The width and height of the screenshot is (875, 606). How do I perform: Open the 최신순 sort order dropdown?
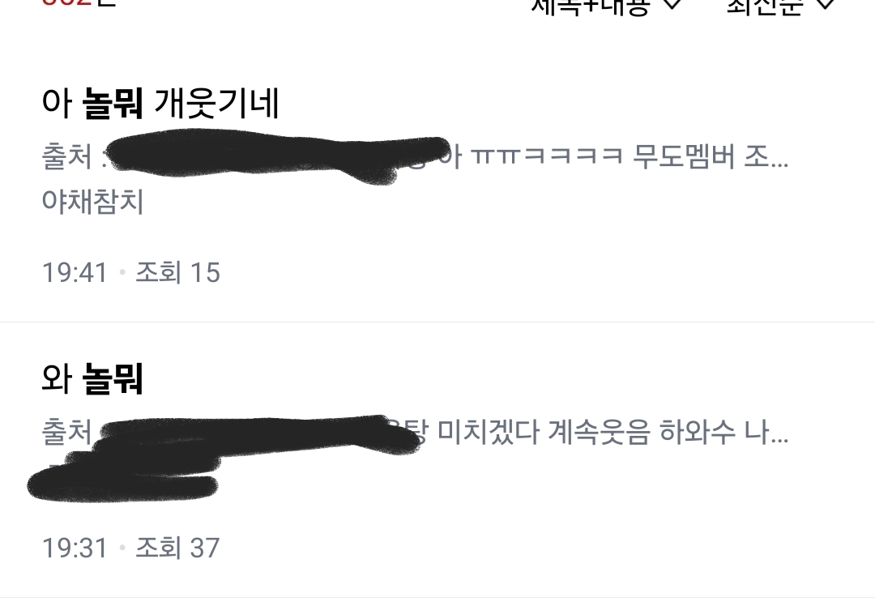point(779,5)
